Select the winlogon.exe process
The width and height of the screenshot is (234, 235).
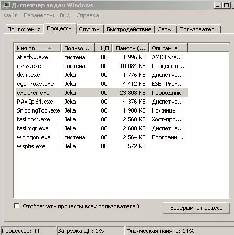tap(102, 137)
